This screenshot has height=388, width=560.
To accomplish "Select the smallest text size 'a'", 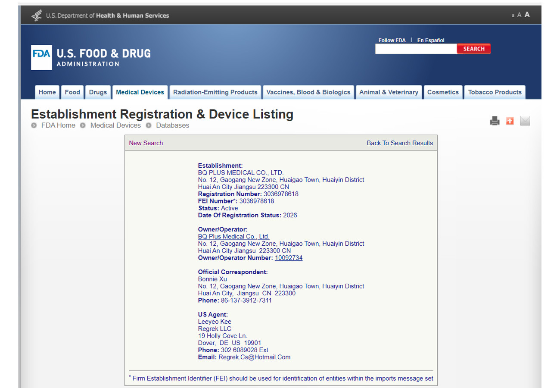I will (513, 16).
